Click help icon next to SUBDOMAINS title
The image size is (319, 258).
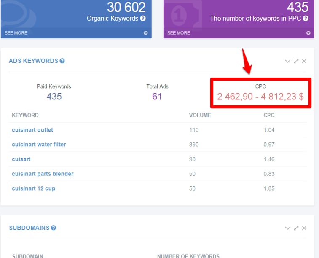click(54, 228)
